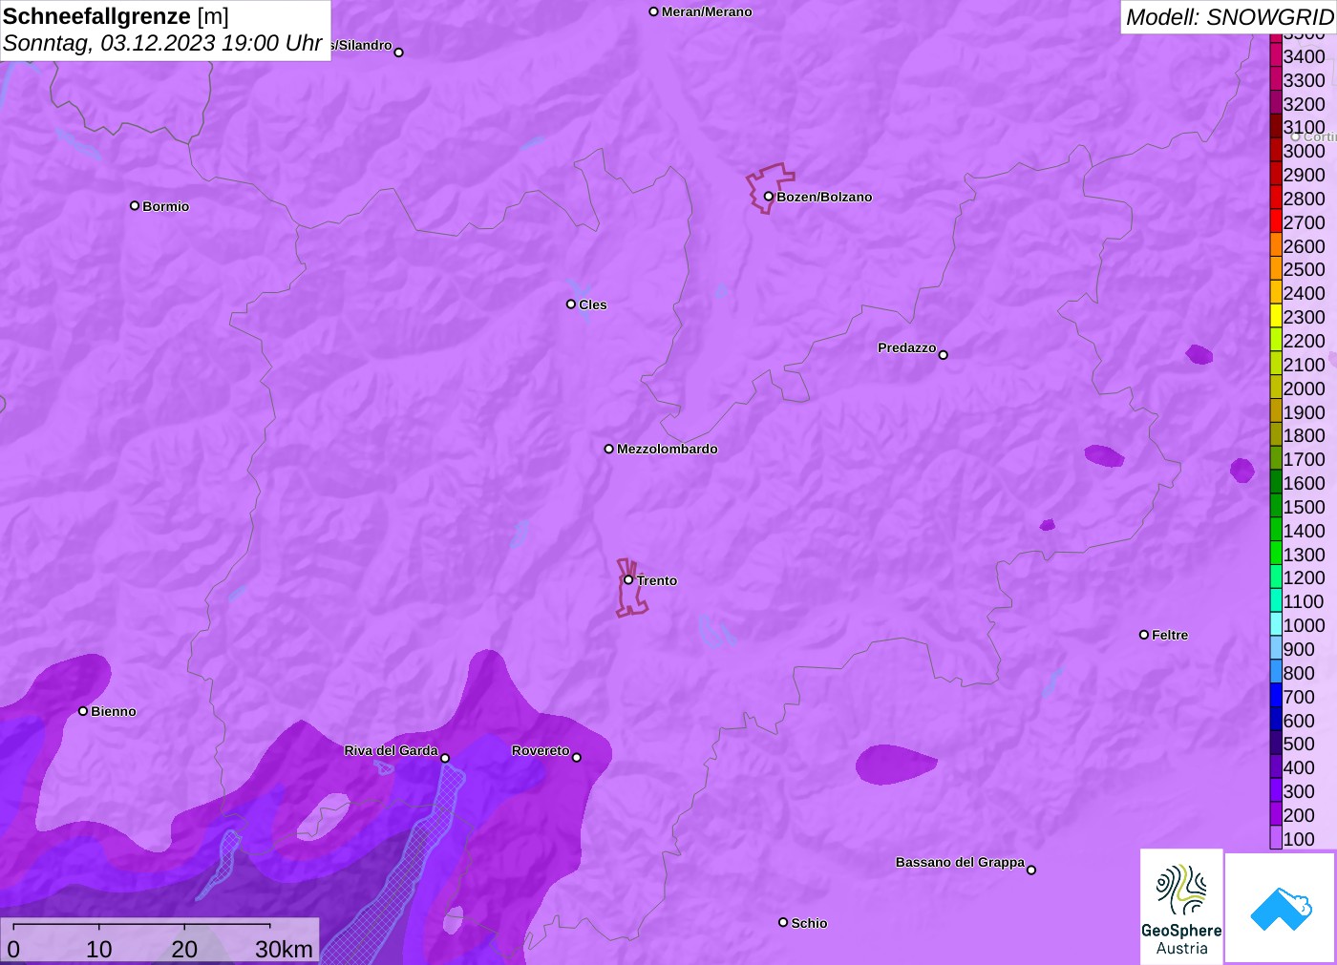The image size is (1337, 965).
Task: Click the Bienno city marker dot
Action: click(x=83, y=711)
